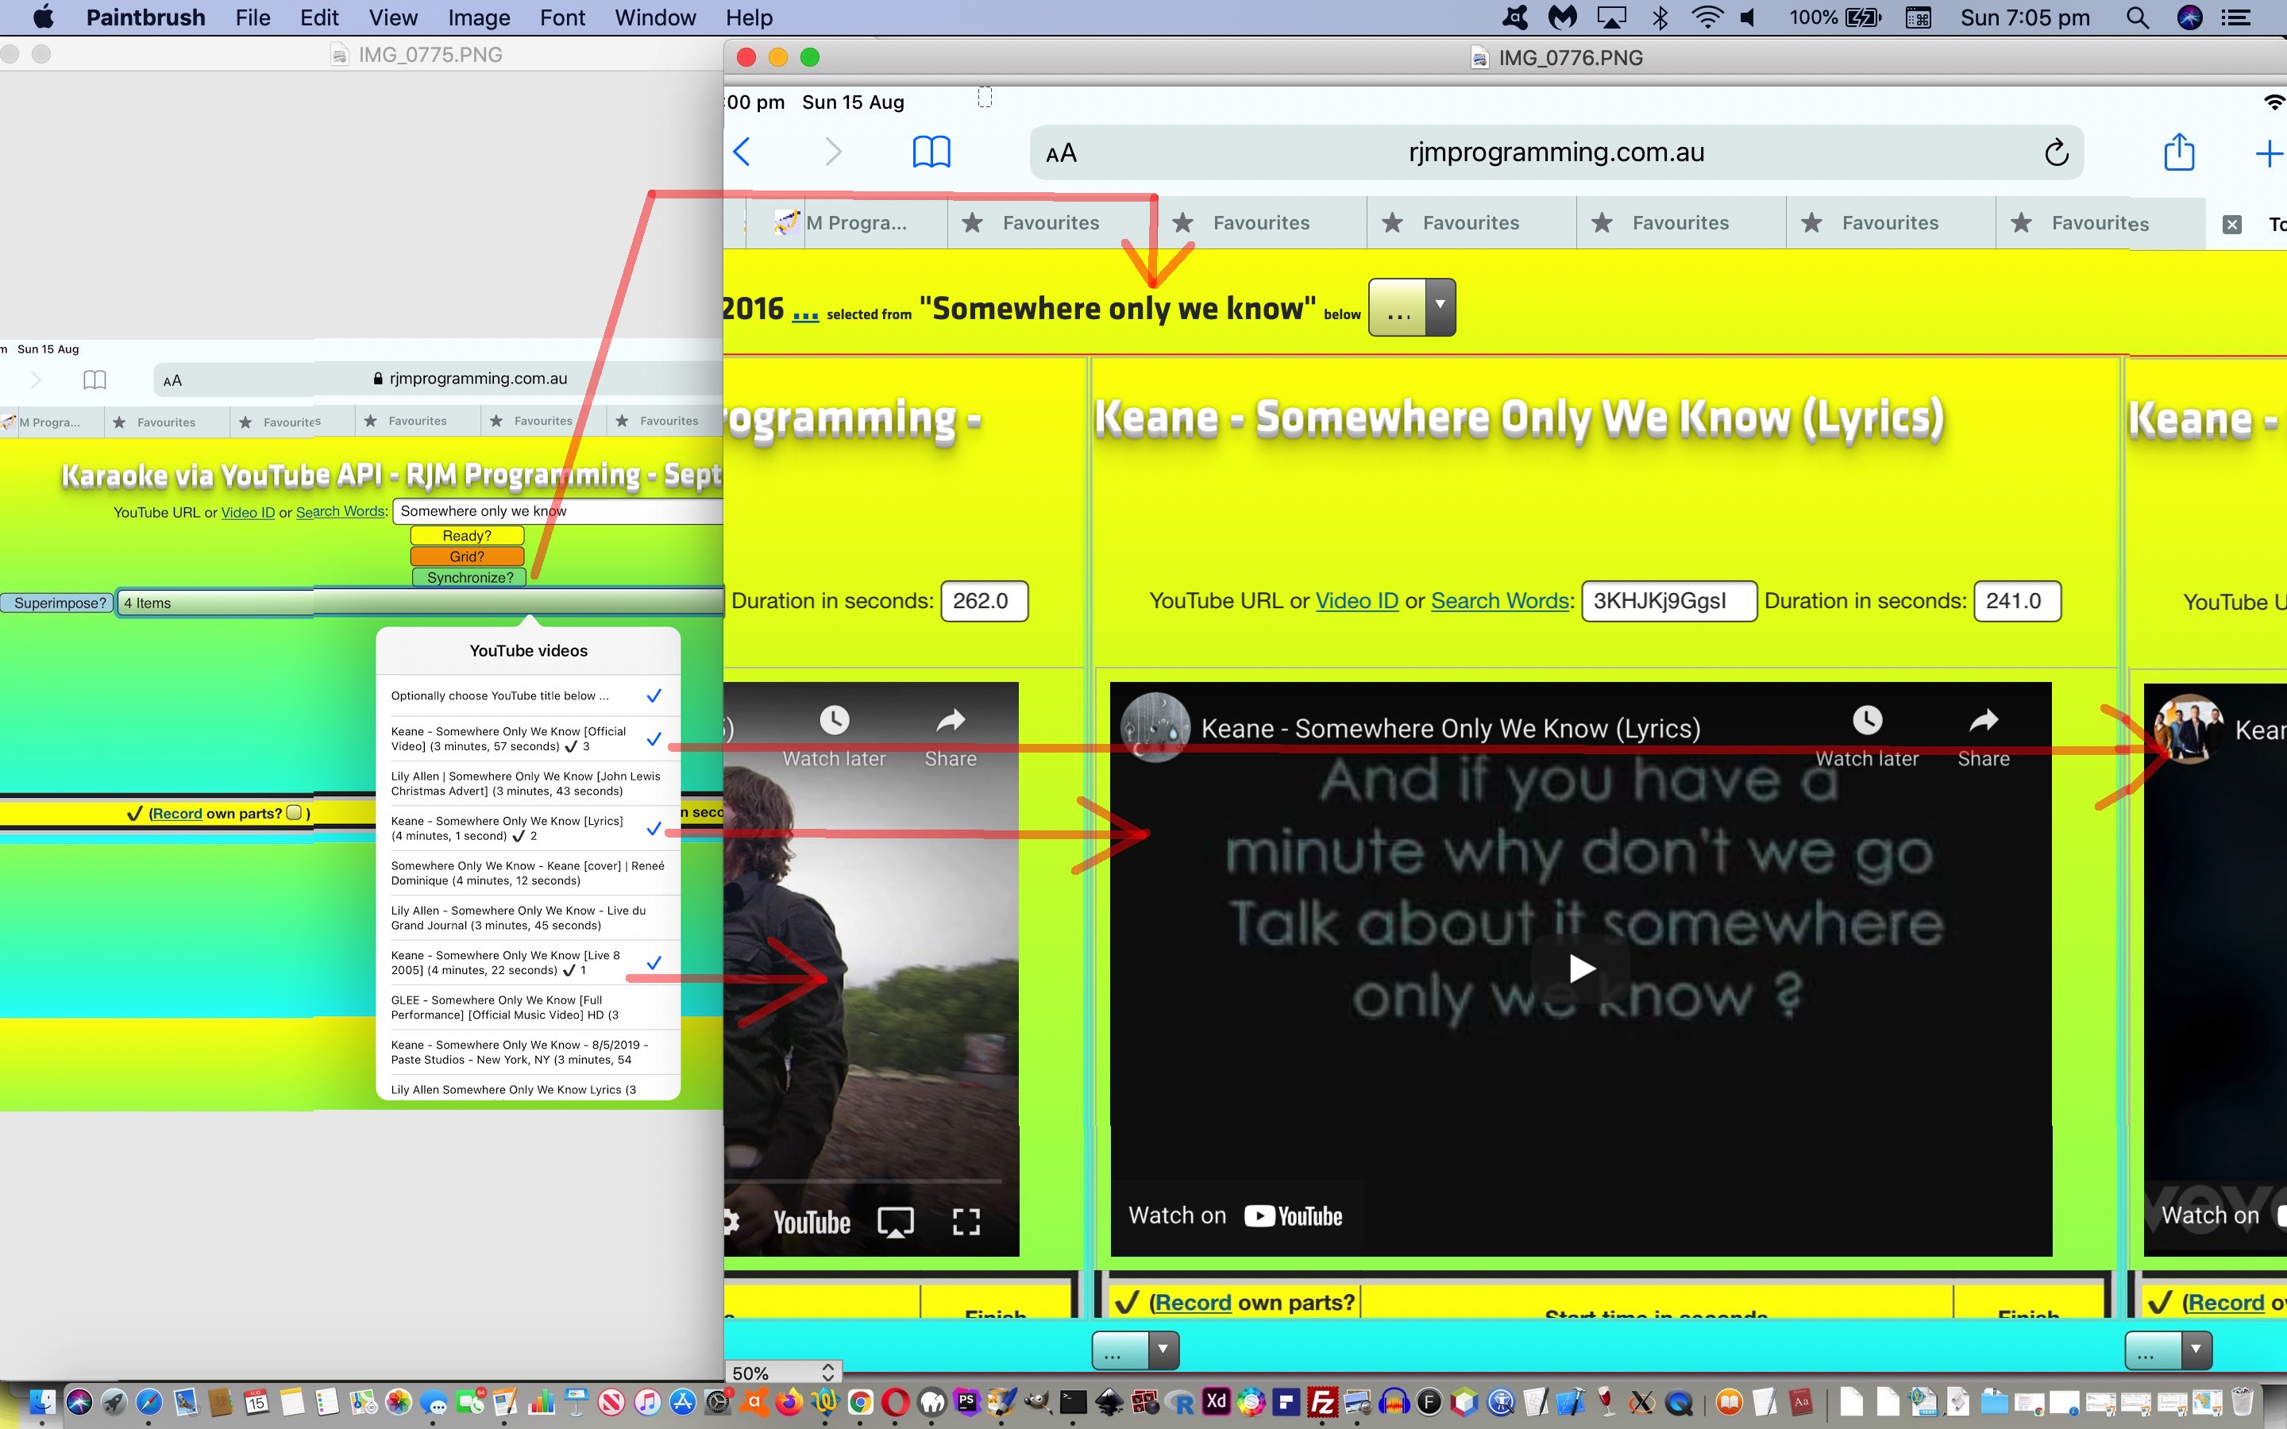Open Finder from the dock
2287x1429 pixels.
[x=41, y=1403]
